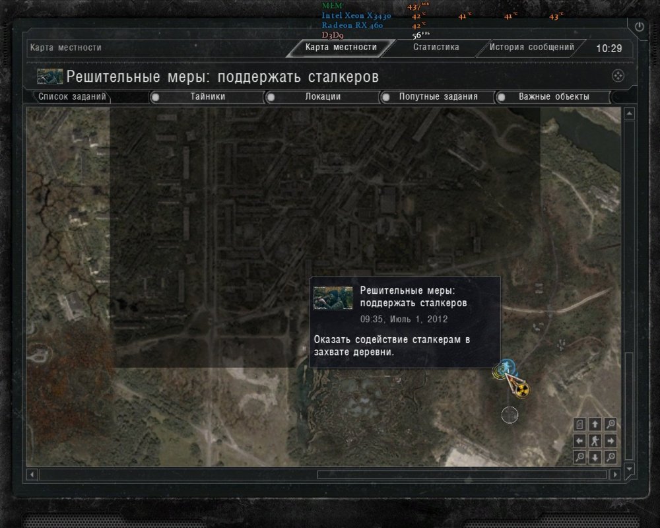The height and width of the screenshot is (528, 660).
Task: Pan the map down with the arrow button
Action: coord(595,457)
